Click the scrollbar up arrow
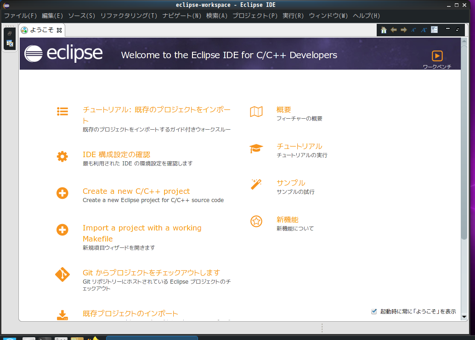Image resolution: width=475 pixels, height=340 pixels. (x=464, y=41)
